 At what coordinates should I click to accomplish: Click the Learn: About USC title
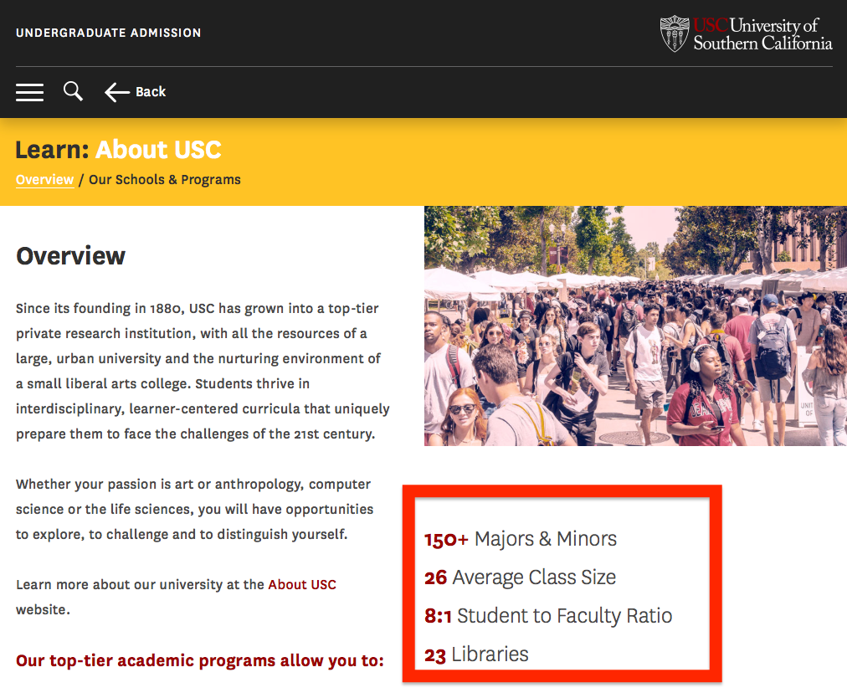coord(118,150)
